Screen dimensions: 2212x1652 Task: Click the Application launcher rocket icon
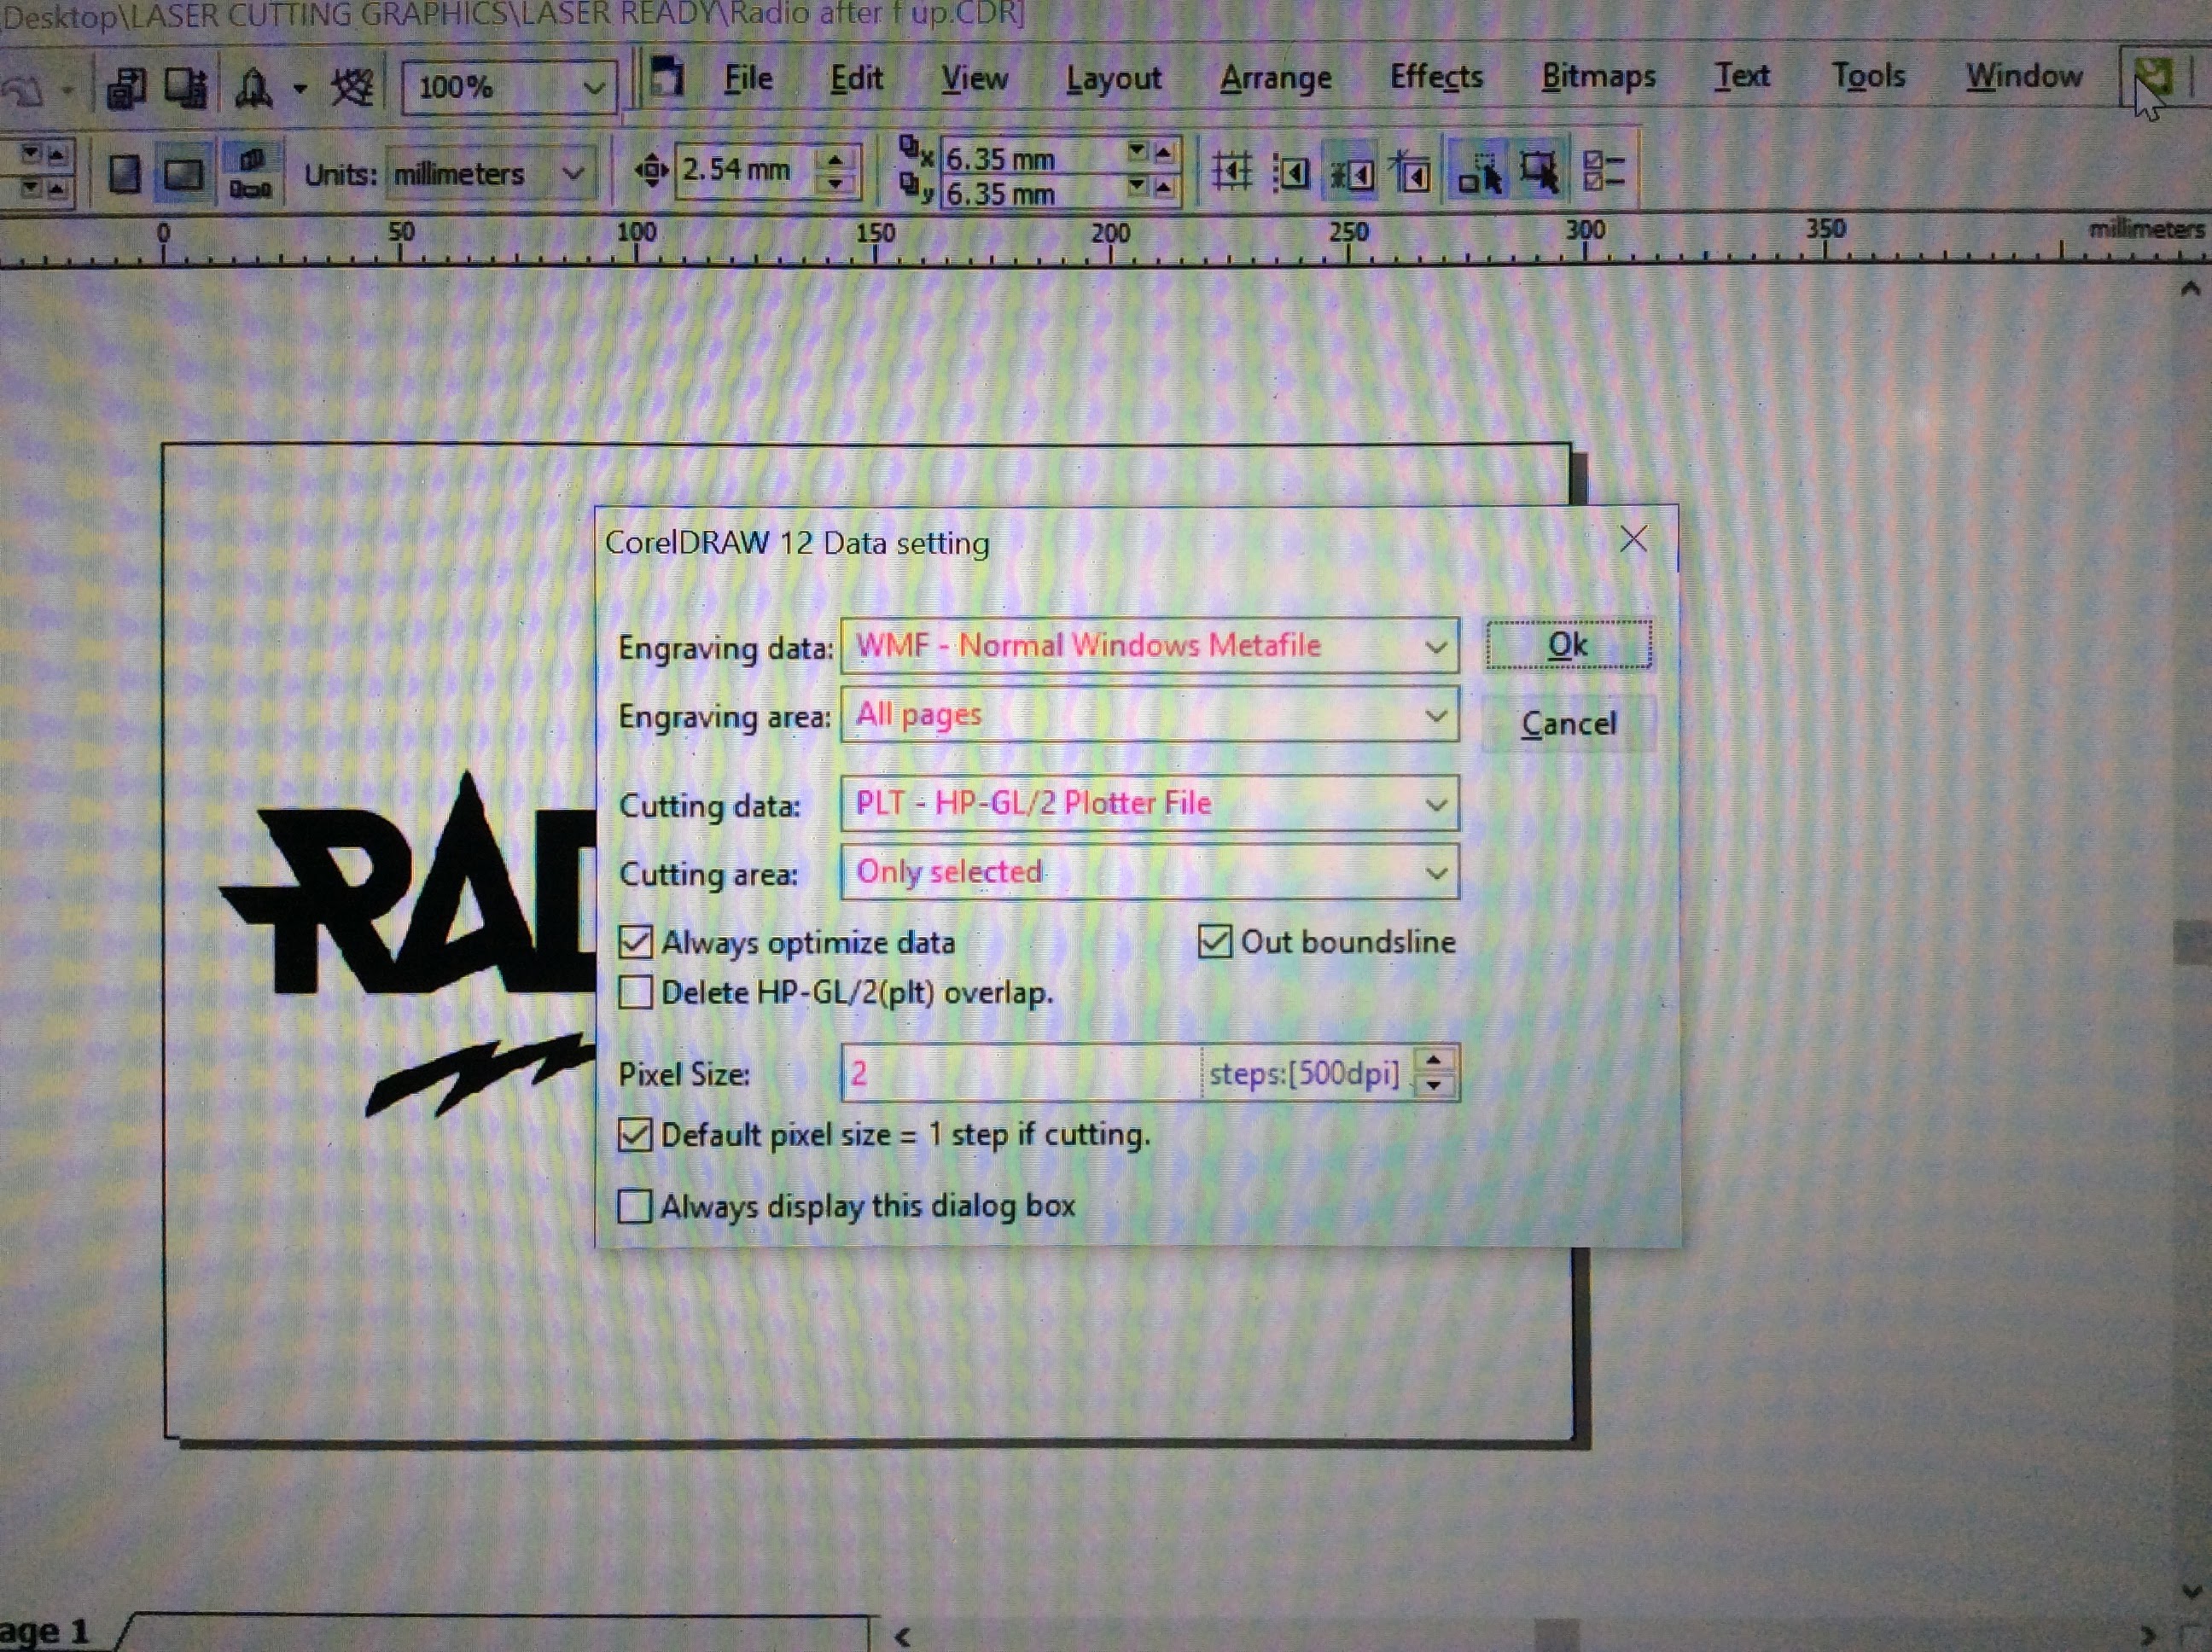coord(253,89)
